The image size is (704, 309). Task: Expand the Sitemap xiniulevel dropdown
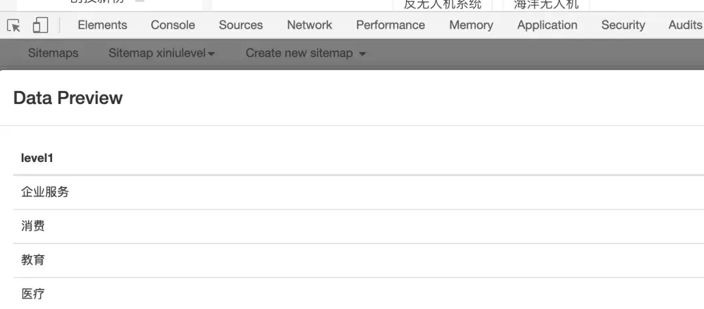point(162,53)
